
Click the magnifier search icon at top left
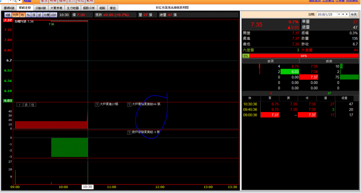pyautogui.click(x=15, y=1)
